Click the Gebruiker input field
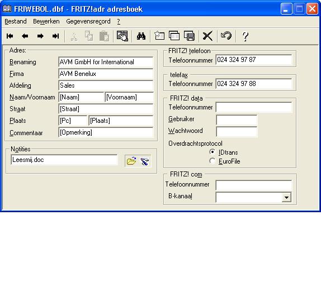The height and width of the screenshot is (282, 321). point(237,120)
